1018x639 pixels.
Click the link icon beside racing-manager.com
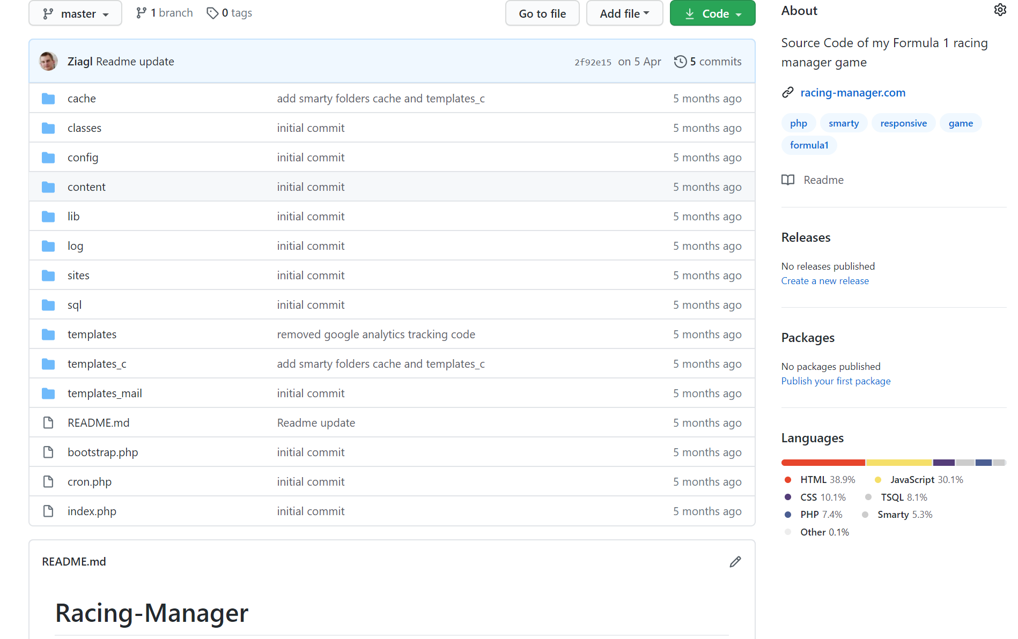pos(788,92)
